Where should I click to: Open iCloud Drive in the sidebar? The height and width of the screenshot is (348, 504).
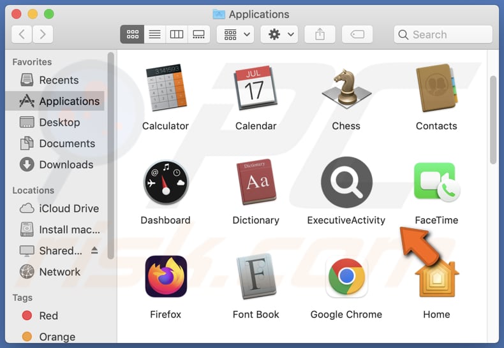(55, 208)
